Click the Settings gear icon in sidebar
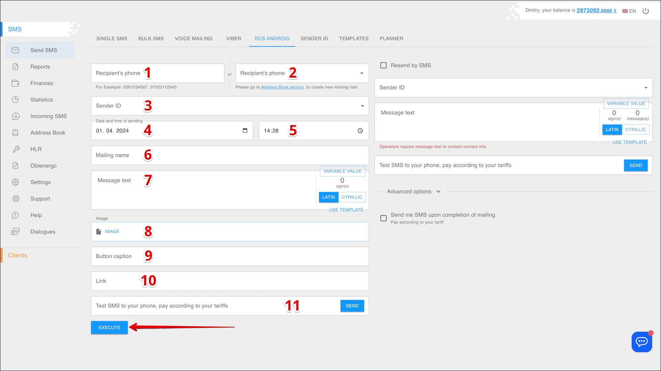The width and height of the screenshot is (661, 371). (x=15, y=182)
